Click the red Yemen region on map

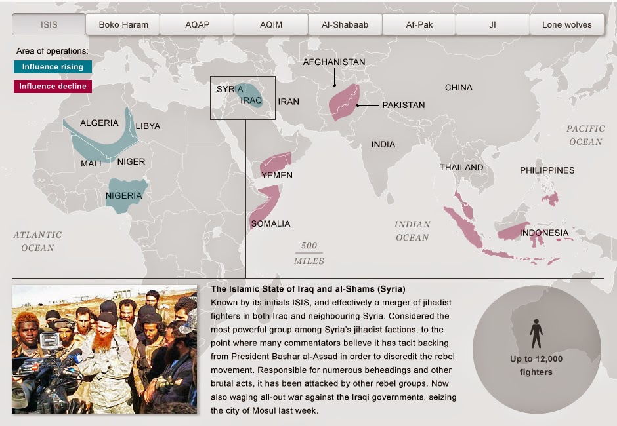point(276,163)
